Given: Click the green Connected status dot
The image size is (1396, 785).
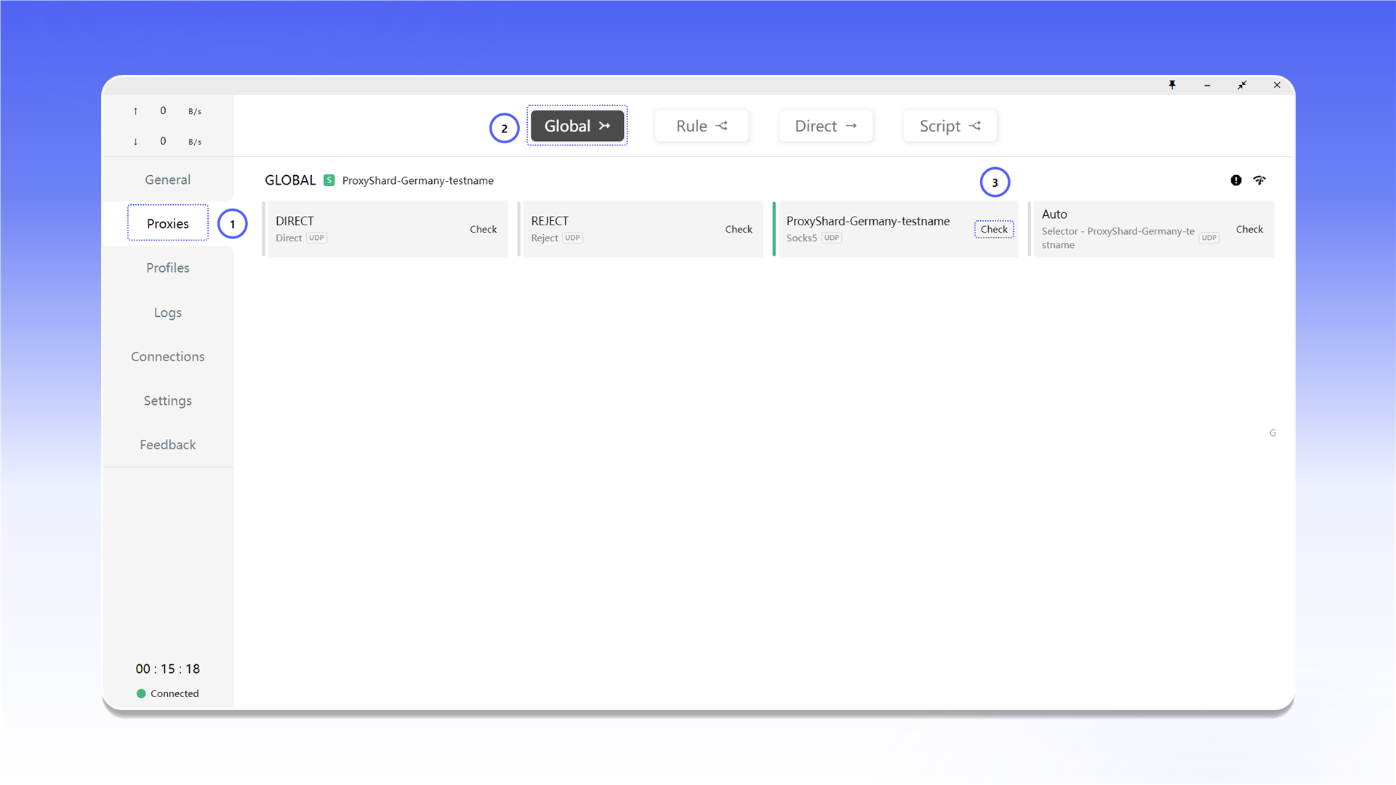Looking at the screenshot, I should coord(141,693).
